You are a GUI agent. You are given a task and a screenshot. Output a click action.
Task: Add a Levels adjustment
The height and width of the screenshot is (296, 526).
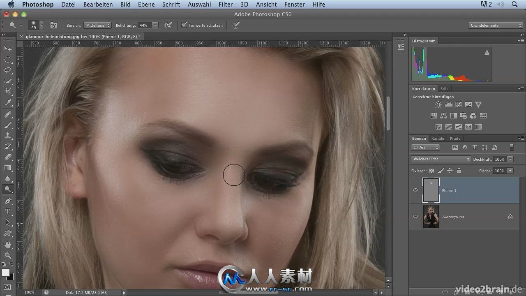coord(448,105)
